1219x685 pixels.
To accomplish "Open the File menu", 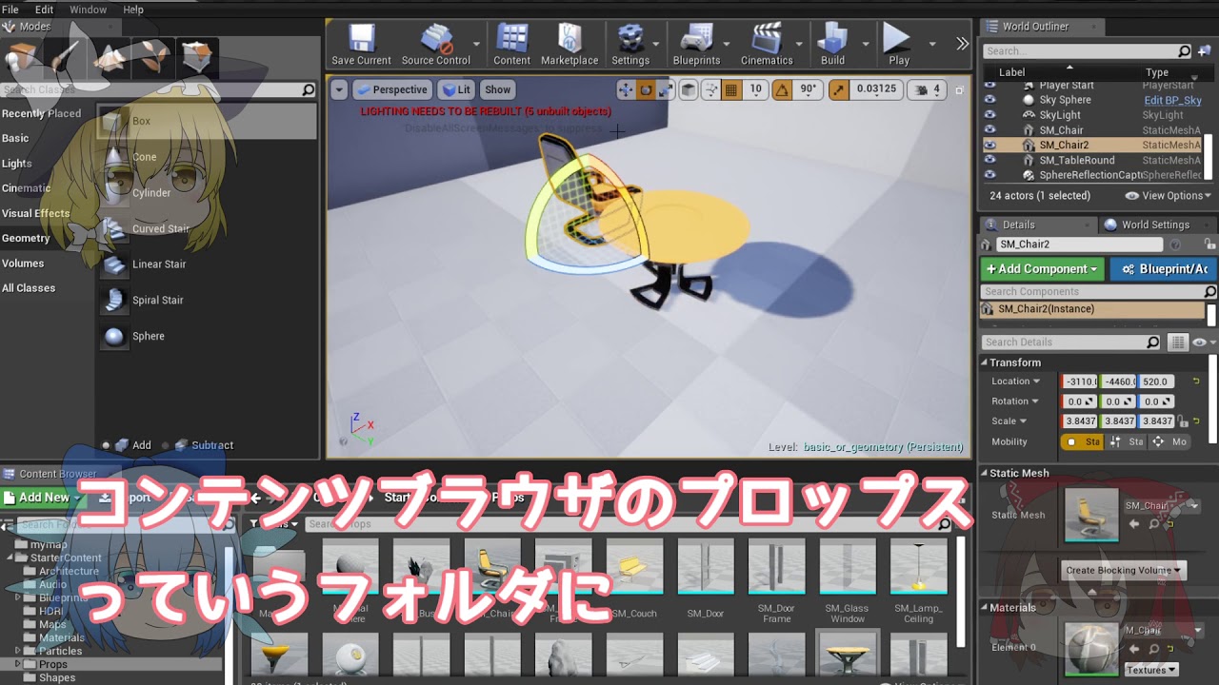I will (10, 10).
